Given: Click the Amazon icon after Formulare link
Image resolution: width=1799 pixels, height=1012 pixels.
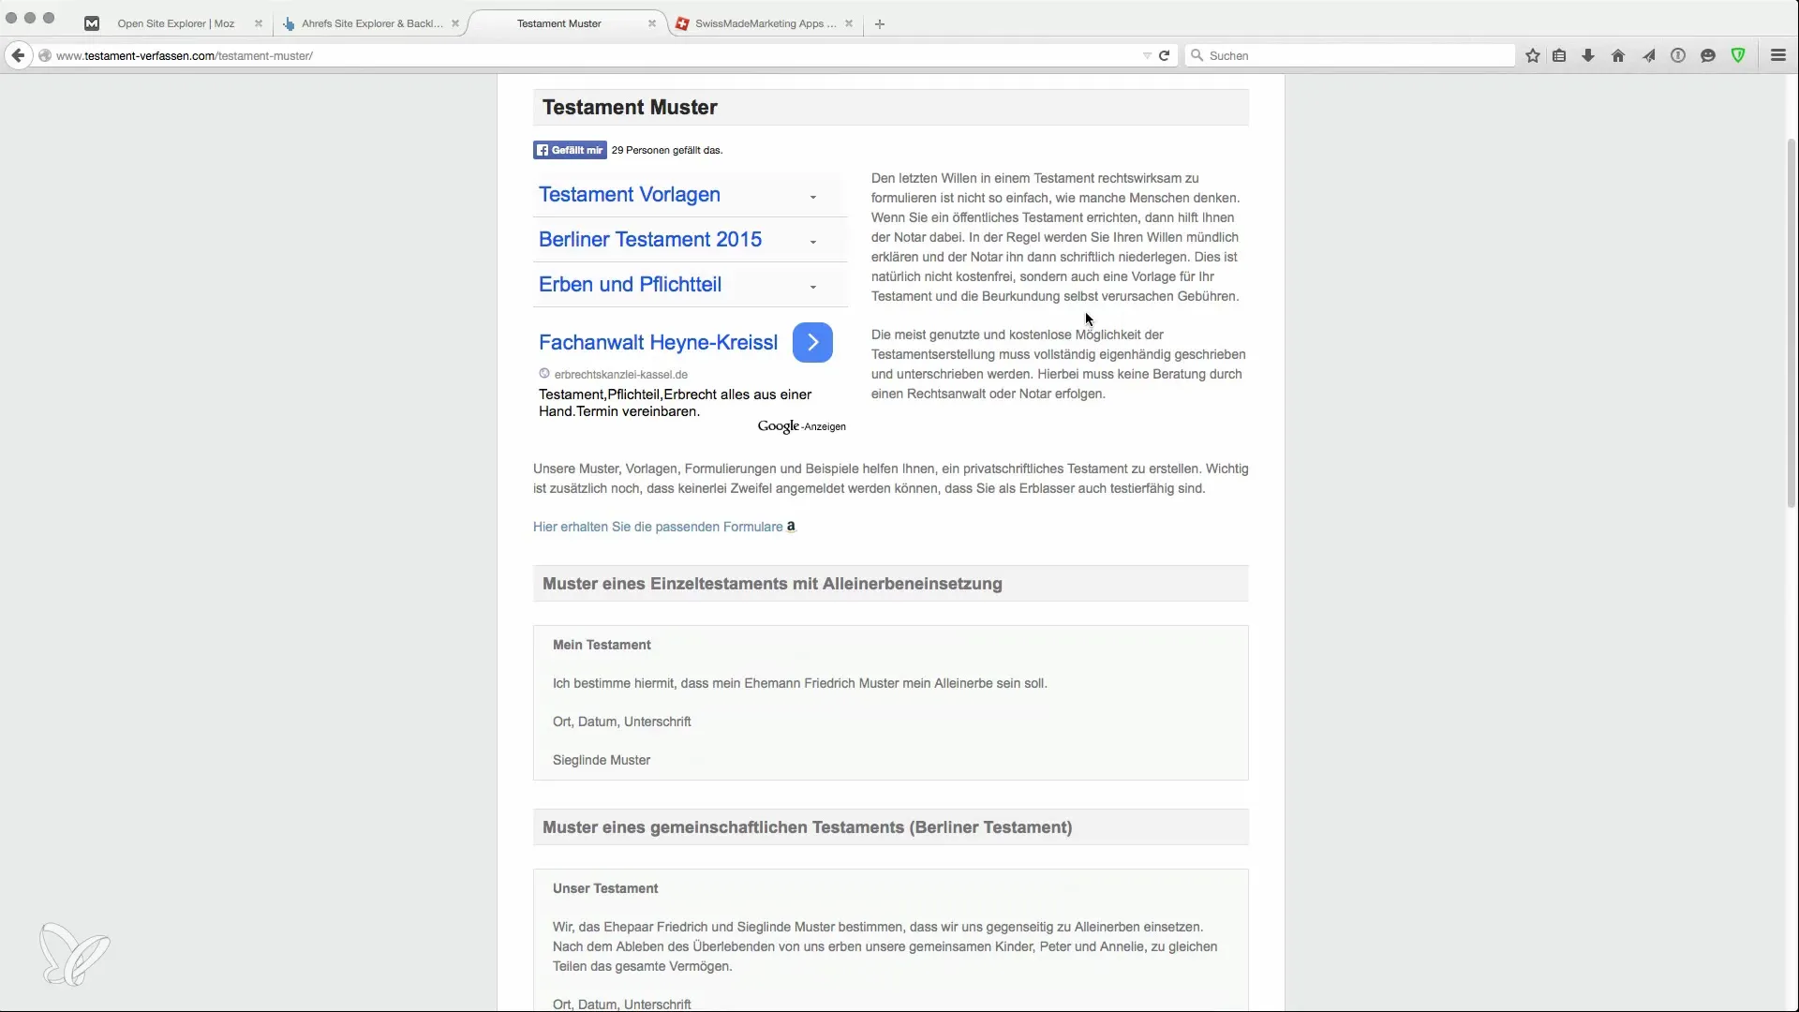Looking at the screenshot, I should coord(791,527).
